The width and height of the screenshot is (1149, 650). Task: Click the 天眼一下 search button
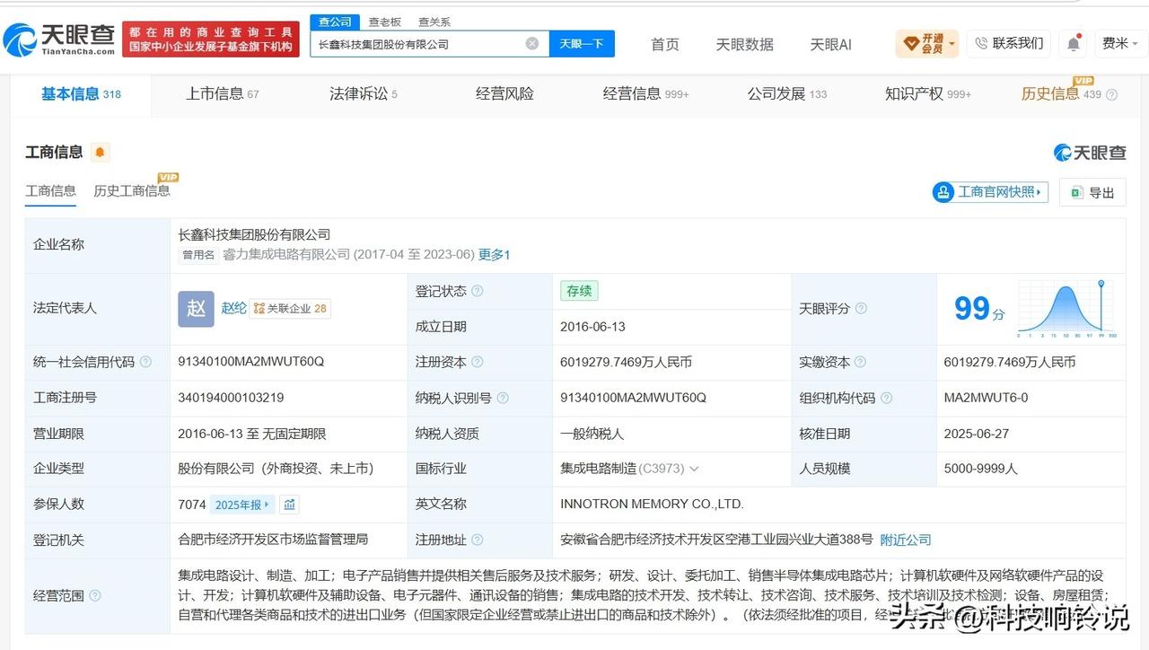[582, 43]
